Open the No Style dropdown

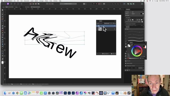[134, 15]
